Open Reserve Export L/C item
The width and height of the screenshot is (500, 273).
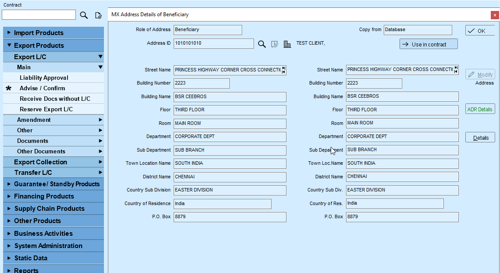tap(54, 109)
